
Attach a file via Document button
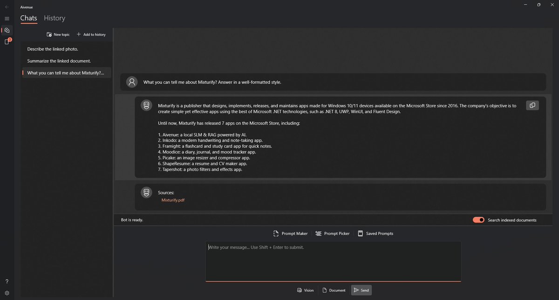(x=334, y=290)
